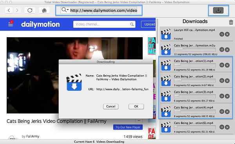The height and width of the screenshot is (144, 235).
Task: Select the 'Cats Being Jer...otion(2).mp4' file name
Action: [x=193, y=76]
